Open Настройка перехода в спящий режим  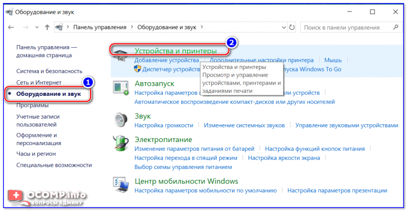(186, 158)
